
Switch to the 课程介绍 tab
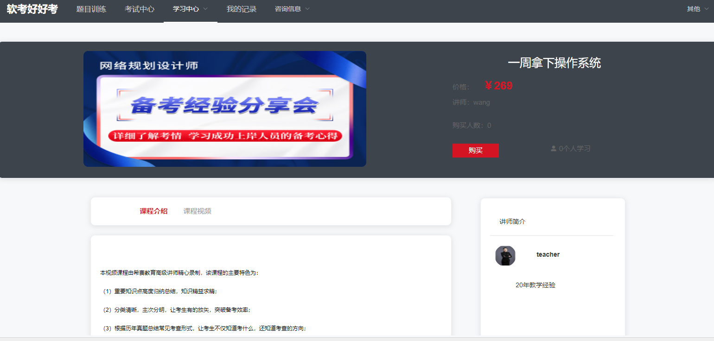153,210
